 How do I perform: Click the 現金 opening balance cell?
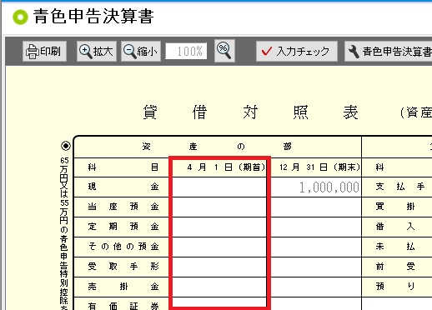tap(219, 187)
